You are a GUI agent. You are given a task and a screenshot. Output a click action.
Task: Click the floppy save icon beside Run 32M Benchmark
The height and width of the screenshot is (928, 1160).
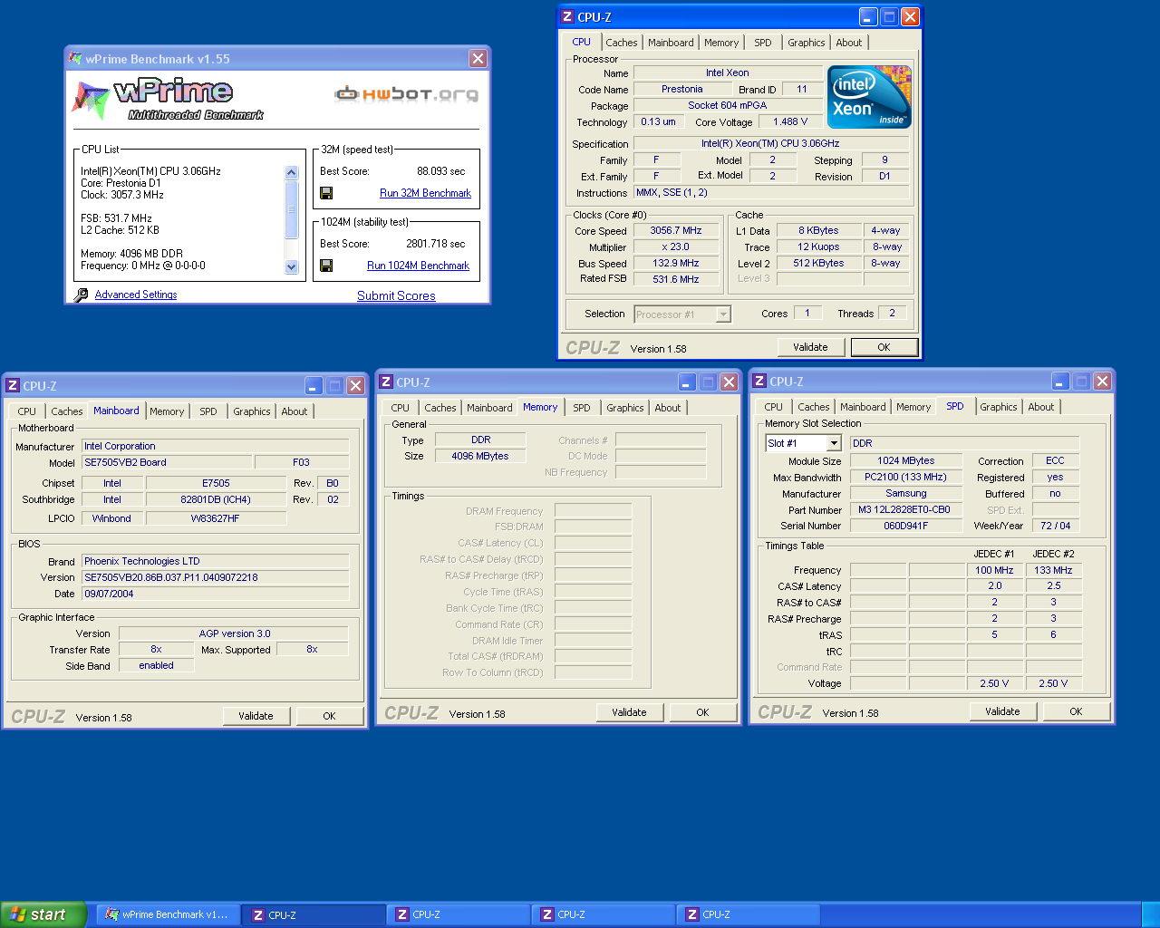[326, 193]
